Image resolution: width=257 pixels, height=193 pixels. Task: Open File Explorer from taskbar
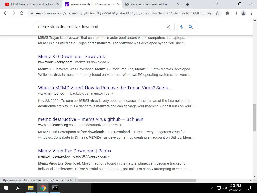coord(31,188)
